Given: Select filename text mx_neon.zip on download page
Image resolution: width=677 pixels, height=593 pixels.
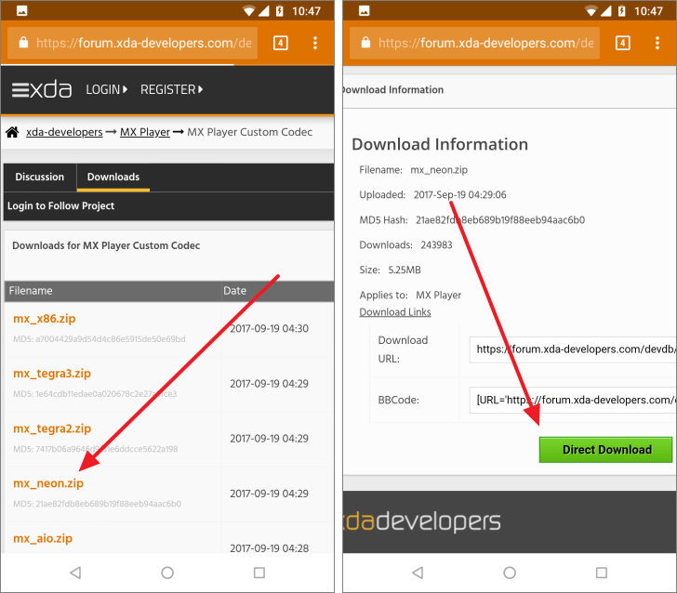Looking at the screenshot, I should 439,170.
